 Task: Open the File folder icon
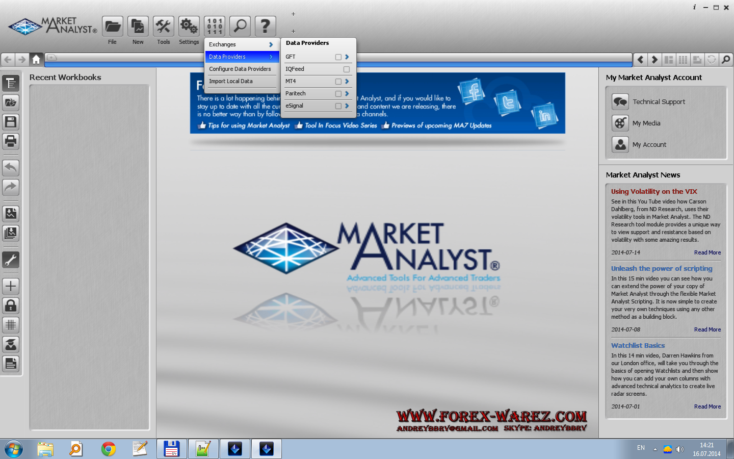[113, 27]
